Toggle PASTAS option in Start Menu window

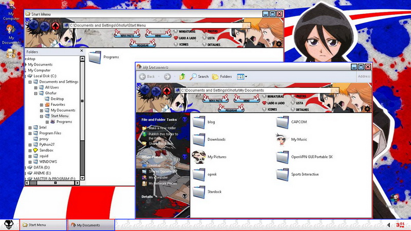[210, 31]
